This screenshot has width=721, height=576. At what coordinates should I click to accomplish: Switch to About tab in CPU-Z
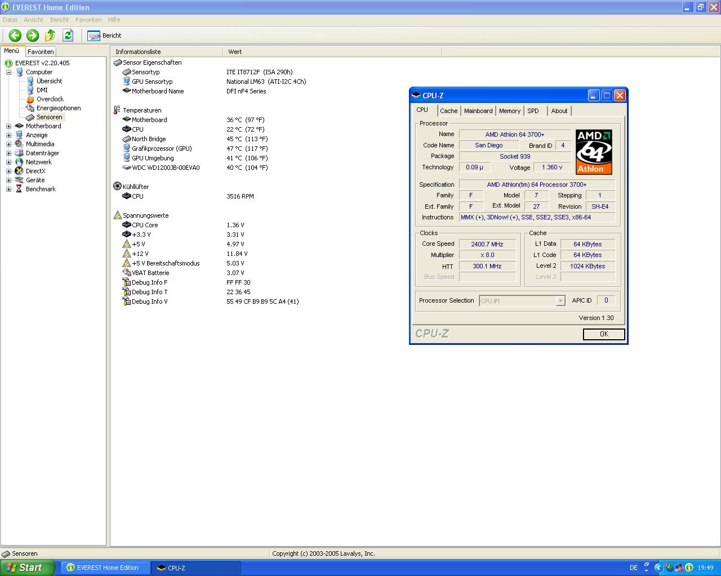tap(559, 111)
